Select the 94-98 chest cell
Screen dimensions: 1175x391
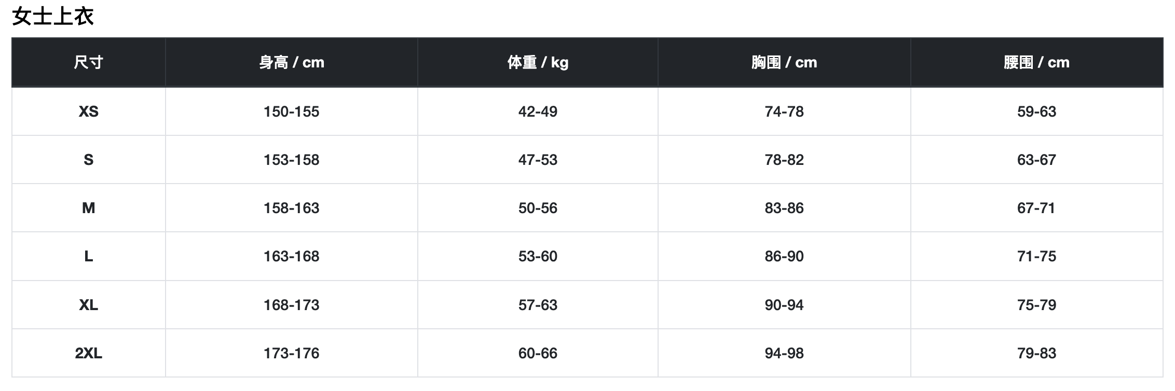point(784,353)
